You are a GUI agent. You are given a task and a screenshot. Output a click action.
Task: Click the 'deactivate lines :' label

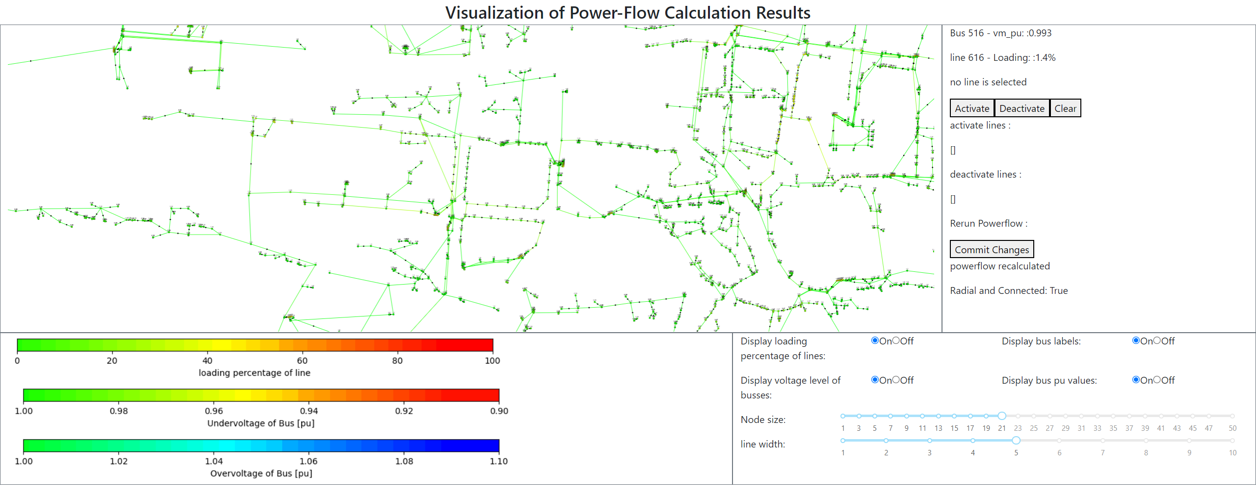[986, 174]
